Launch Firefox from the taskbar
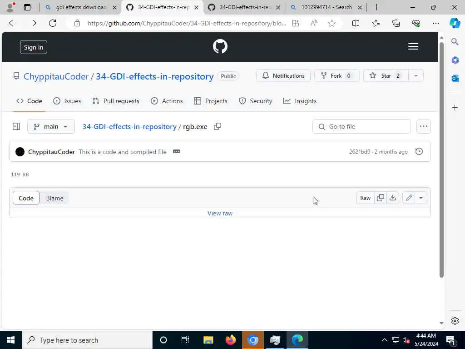 pos(230,340)
